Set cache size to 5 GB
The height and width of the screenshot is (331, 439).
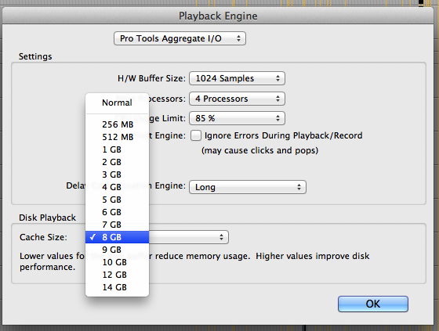tap(117, 200)
